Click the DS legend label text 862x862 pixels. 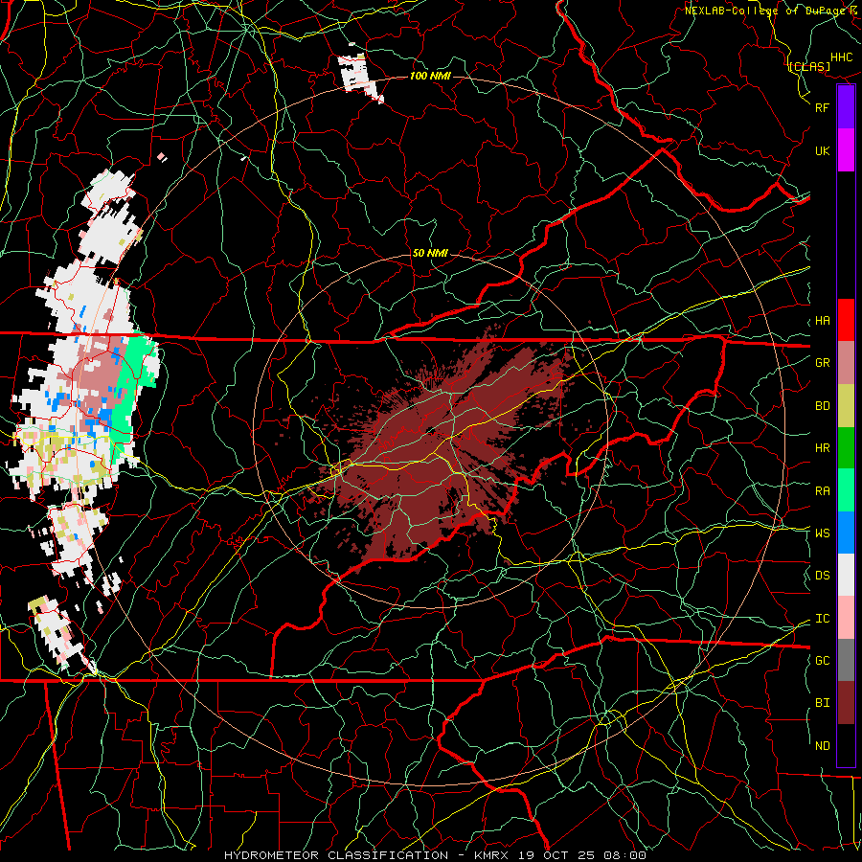(823, 576)
